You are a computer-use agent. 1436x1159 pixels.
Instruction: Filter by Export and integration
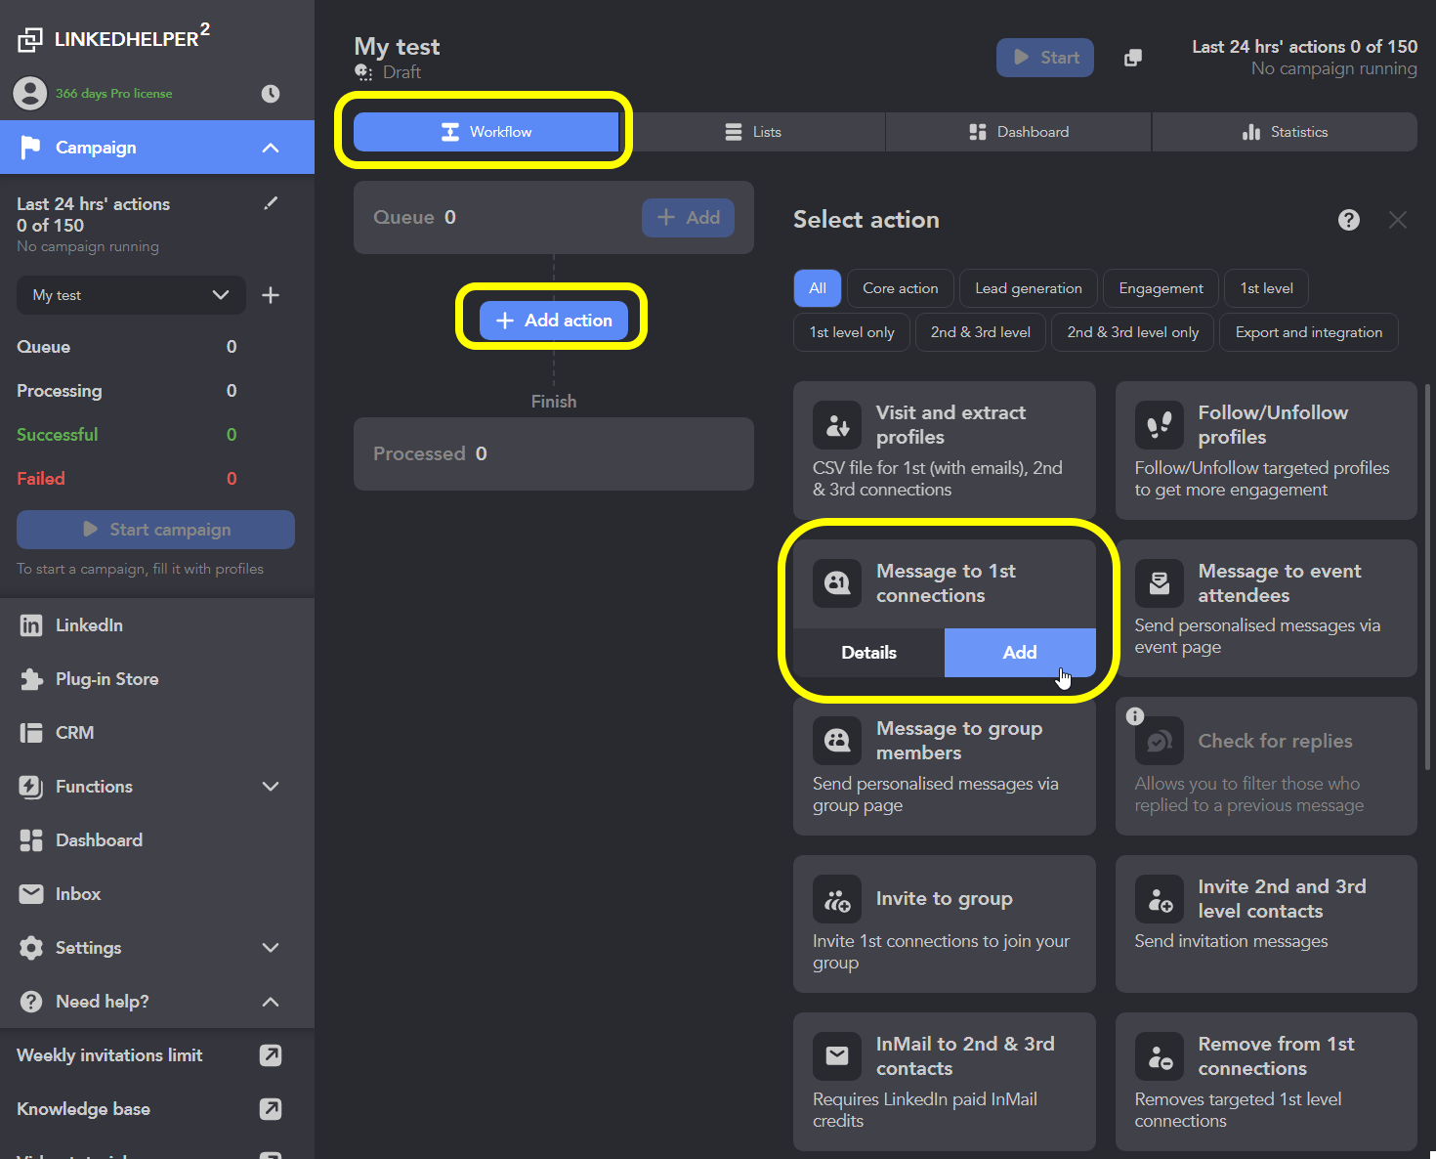[x=1309, y=332]
